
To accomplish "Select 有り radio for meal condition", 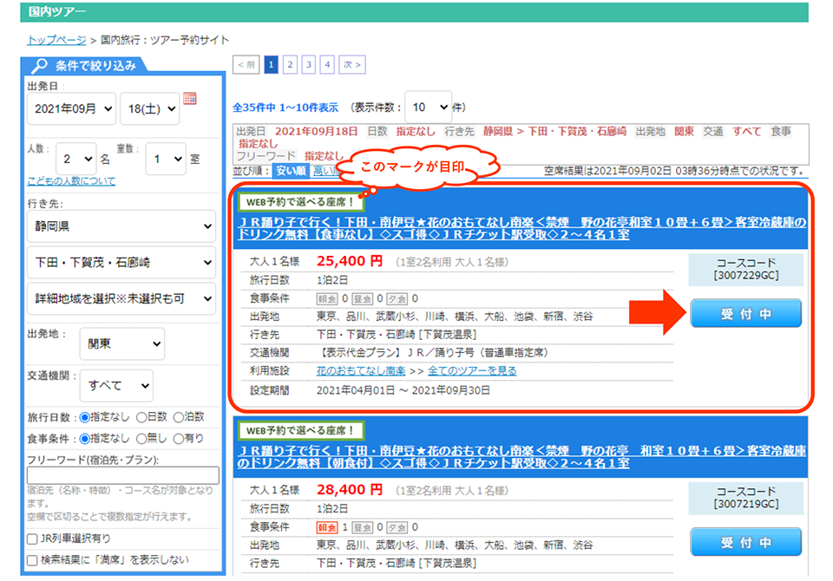I will click(x=180, y=438).
